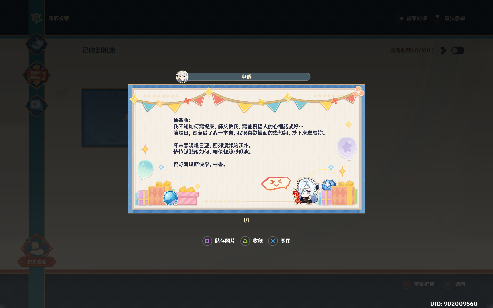Save the card via 儲存圖片 label
Image resolution: width=493 pixels, height=308 pixels.
click(225, 241)
